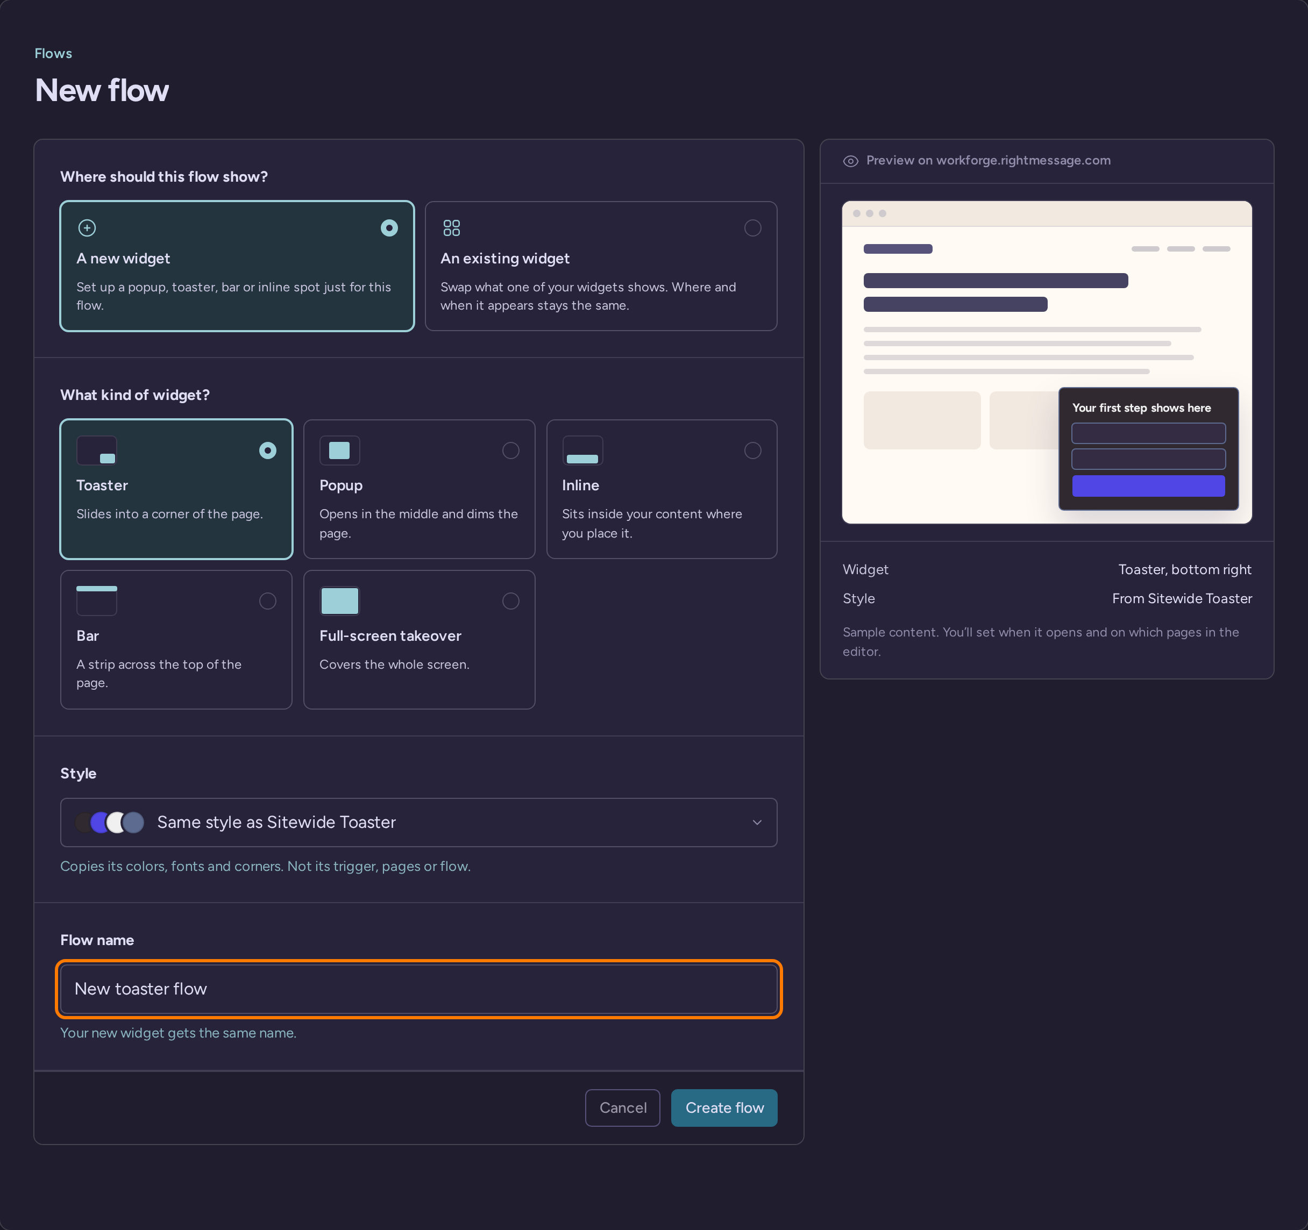
Task: Click 'Copies its colors, fonts and corners' hint
Action: click(265, 866)
